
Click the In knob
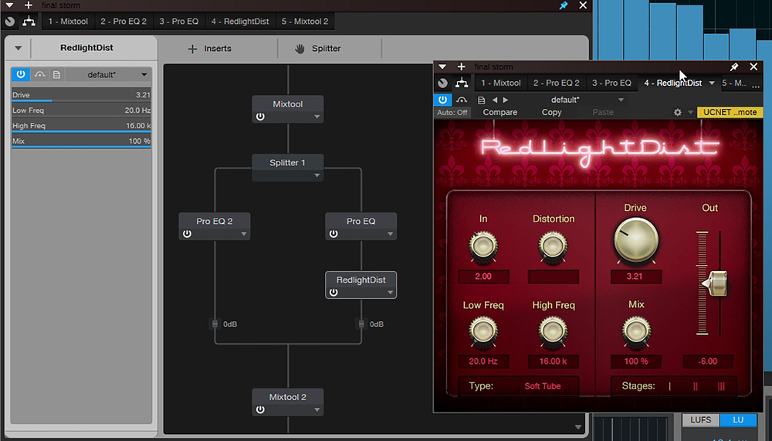click(x=483, y=246)
